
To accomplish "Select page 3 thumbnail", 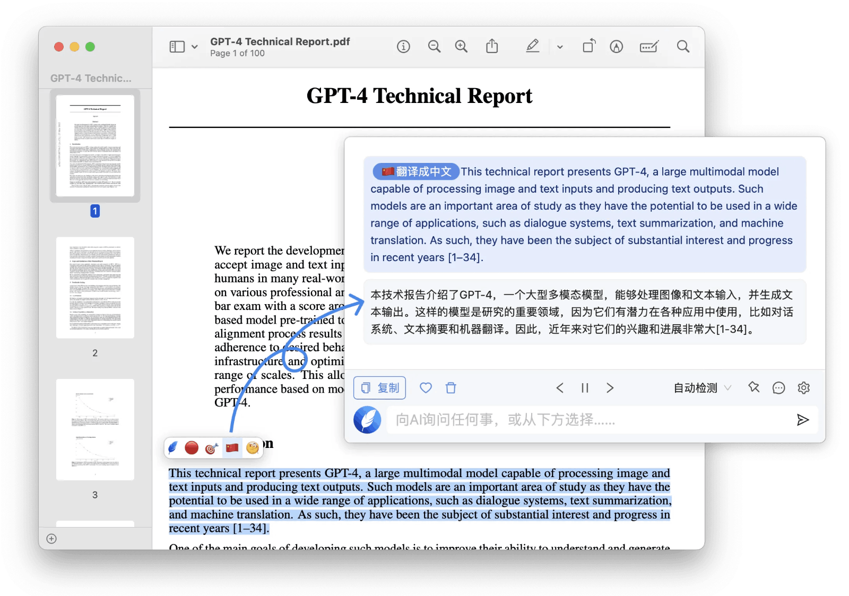I will point(95,429).
